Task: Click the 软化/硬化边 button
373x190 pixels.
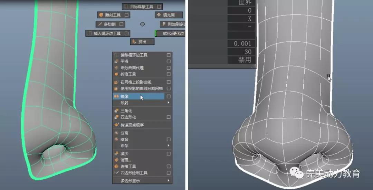Action: pyautogui.click(x=173, y=33)
